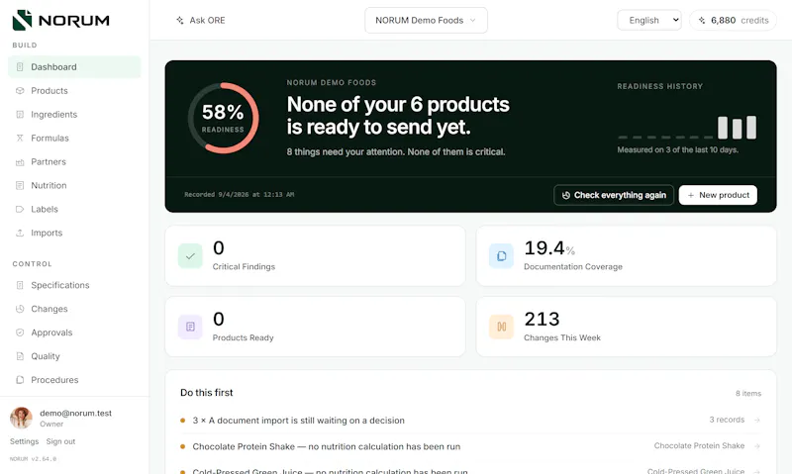This screenshot has width=792, height=474.
Task: Click the Formulas sidebar icon
Action: (20, 138)
